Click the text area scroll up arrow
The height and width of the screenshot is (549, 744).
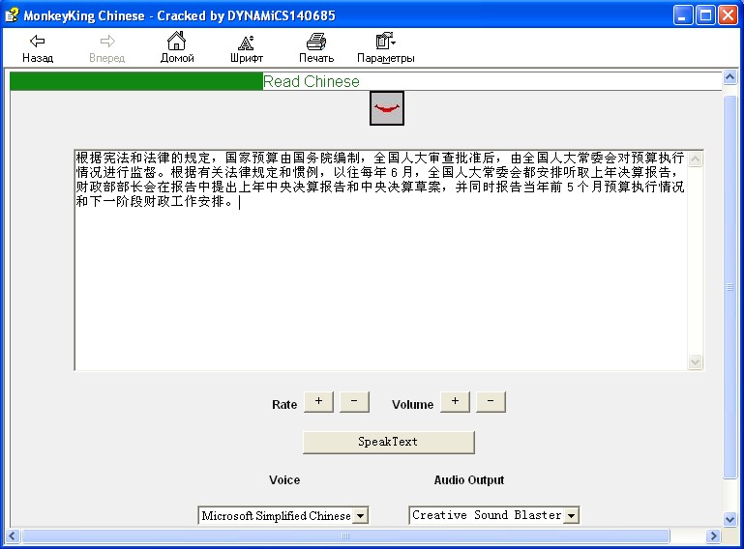pyautogui.click(x=695, y=159)
